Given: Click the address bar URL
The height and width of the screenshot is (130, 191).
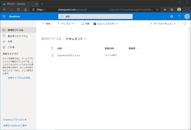Looking at the screenshot, I should [x=95, y=10].
